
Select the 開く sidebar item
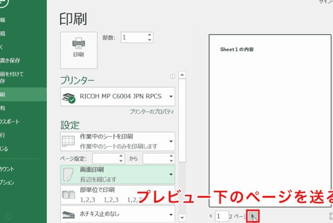tap(23, 47)
